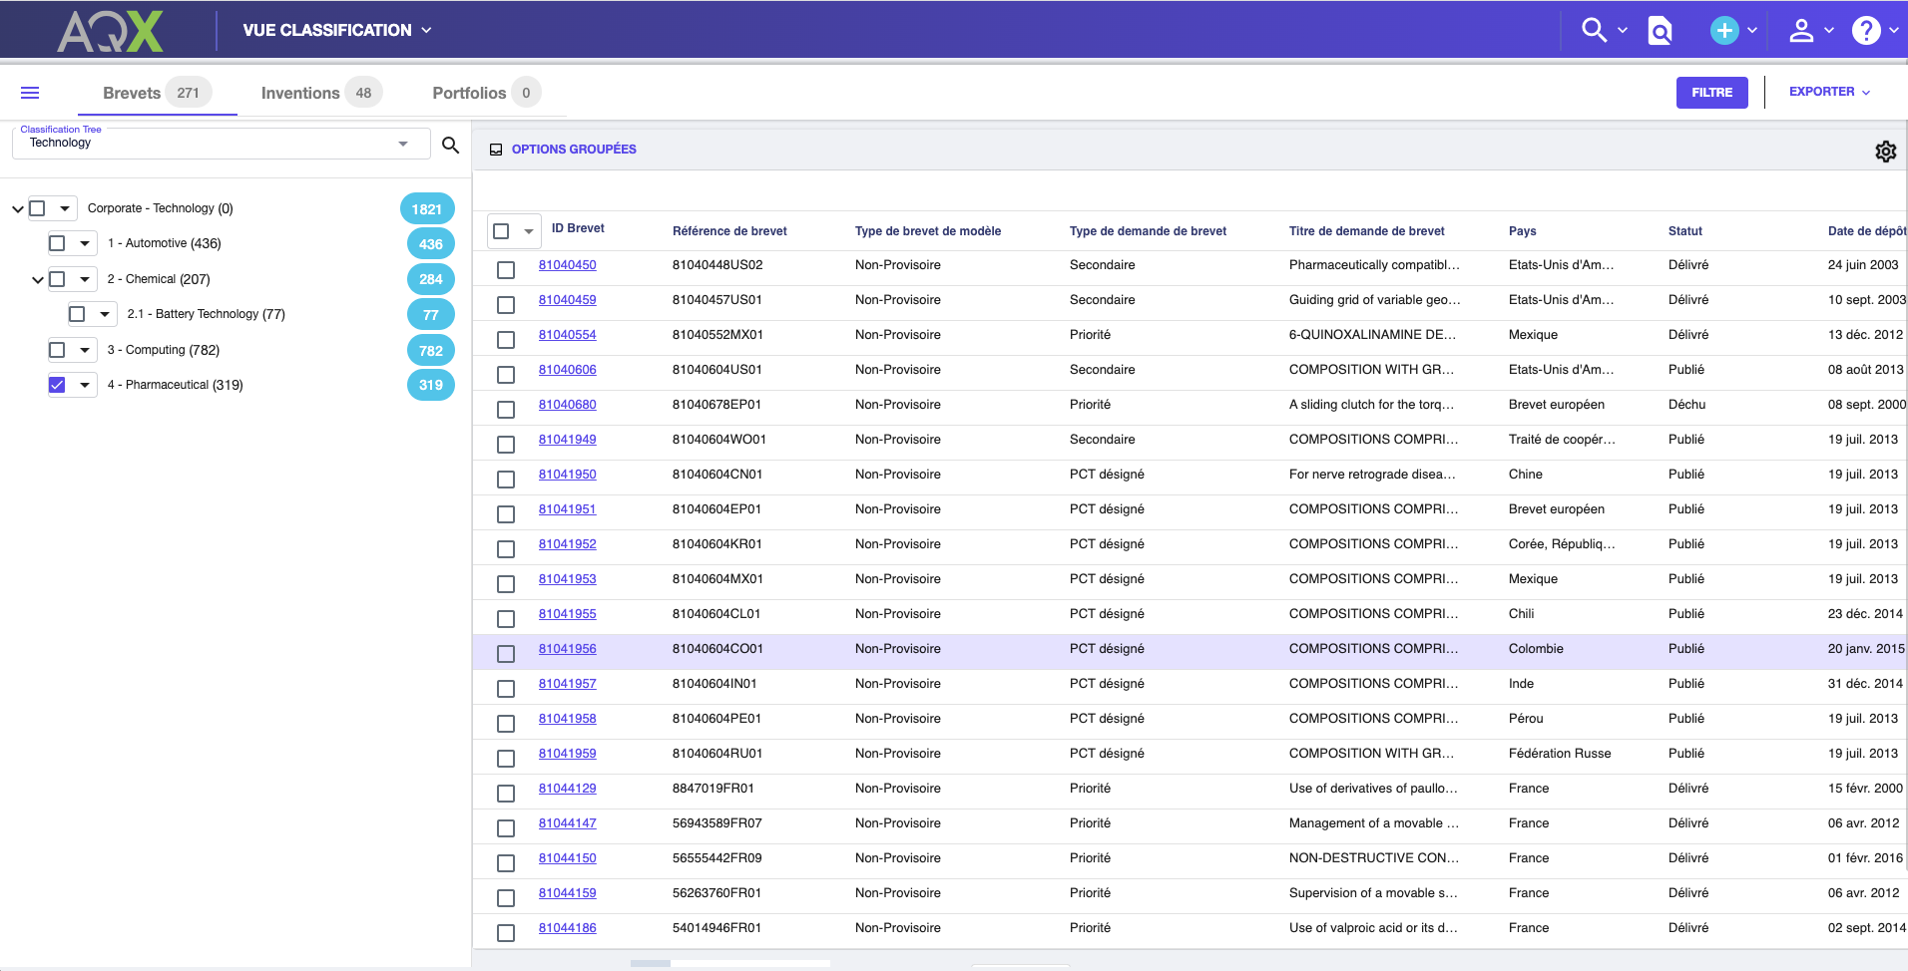1908x971 pixels.
Task: Click the 436 Automotive count badge
Action: [x=431, y=244]
